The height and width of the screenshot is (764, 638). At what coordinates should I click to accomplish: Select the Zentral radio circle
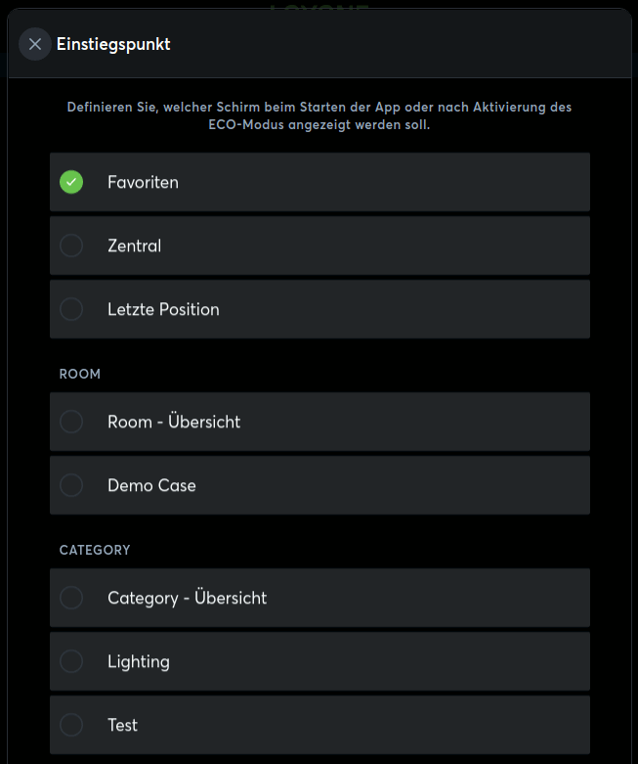tap(71, 246)
